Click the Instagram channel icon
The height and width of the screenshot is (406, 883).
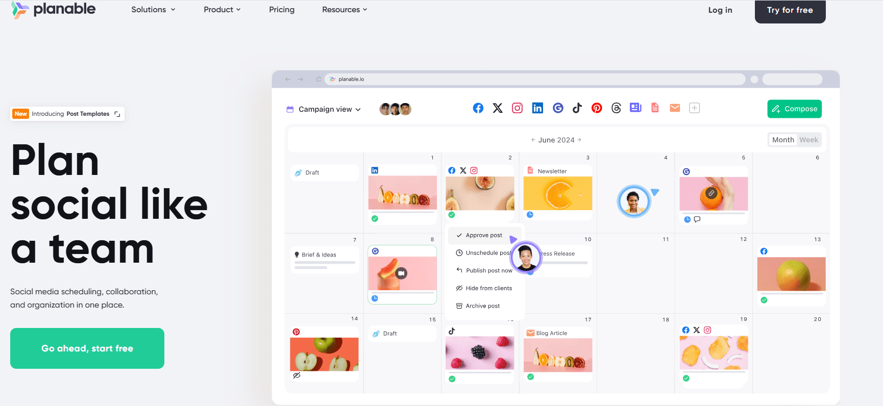[x=517, y=108]
